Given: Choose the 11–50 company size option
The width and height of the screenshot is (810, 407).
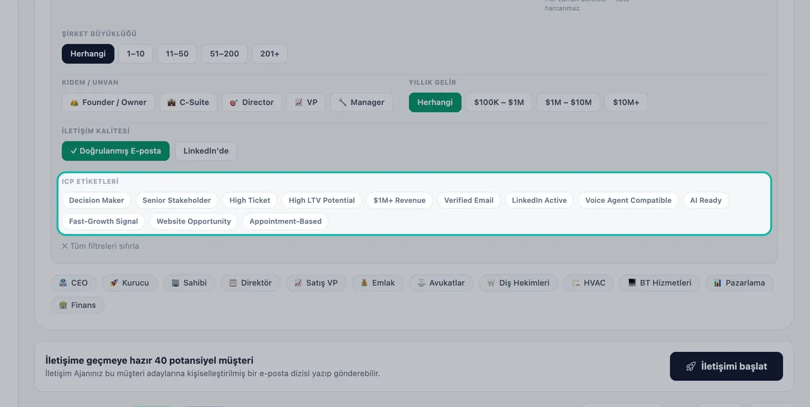Looking at the screenshot, I should 177,54.
